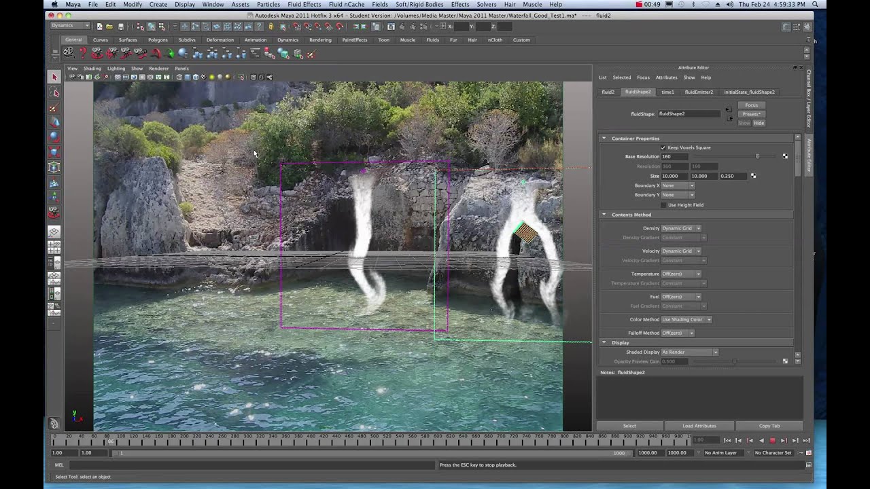
Task: Open the Polygons shelf tab
Action: point(158,40)
